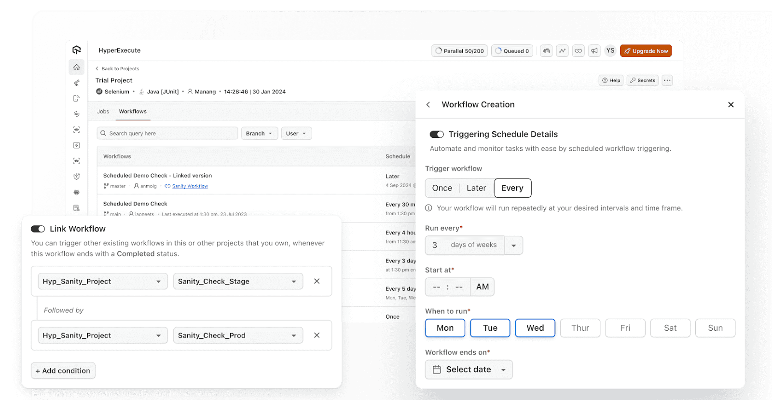Go Back to Projects link
Image resolution: width=772 pixels, height=400 pixels.
(117, 68)
